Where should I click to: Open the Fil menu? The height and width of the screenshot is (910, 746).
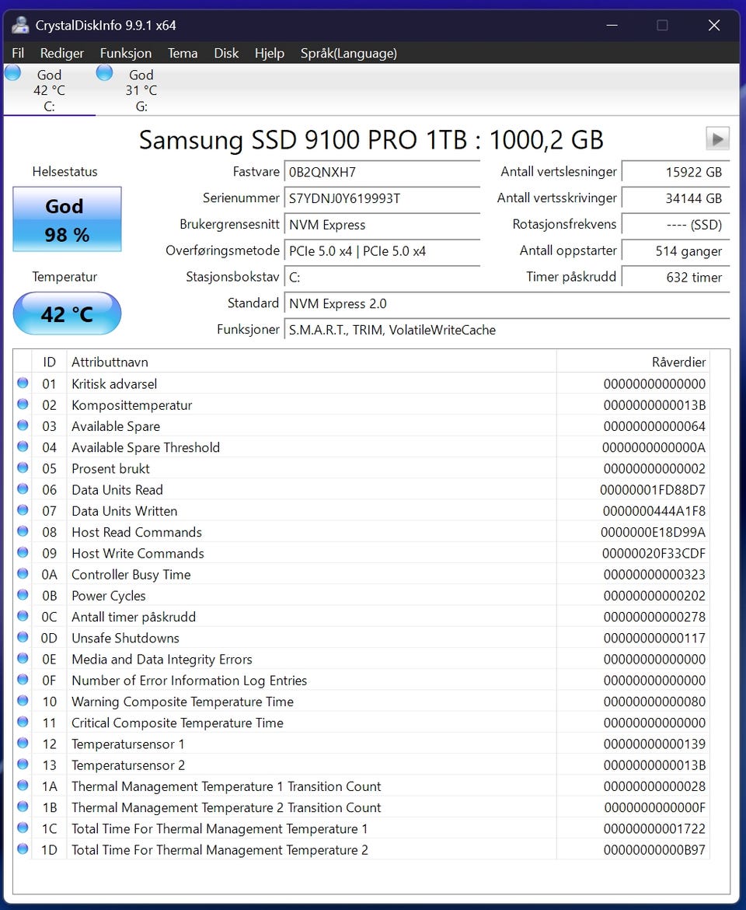click(18, 53)
